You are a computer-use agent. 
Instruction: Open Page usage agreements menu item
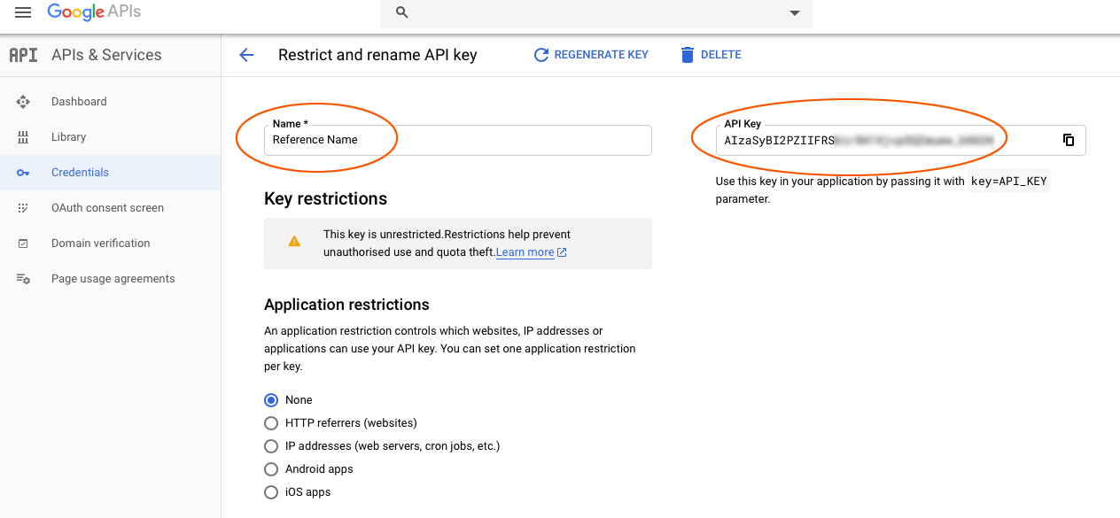113,279
